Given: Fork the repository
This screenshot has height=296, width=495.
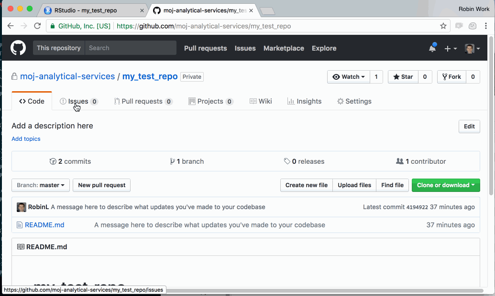Looking at the screenshot, I should pos(452,76).
